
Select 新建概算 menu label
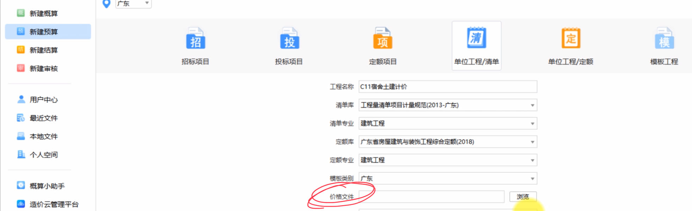click(44, 13)
